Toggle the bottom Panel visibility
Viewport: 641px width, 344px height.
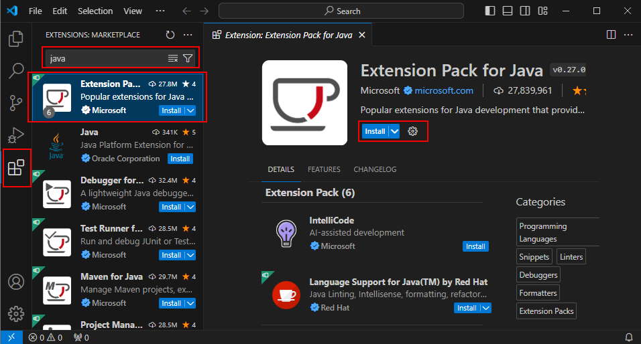508,11
